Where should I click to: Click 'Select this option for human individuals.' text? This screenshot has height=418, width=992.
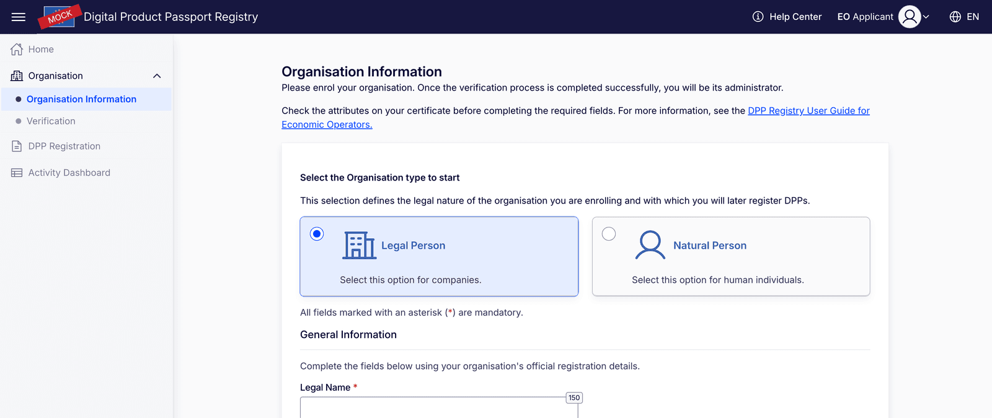coord(718,280)
